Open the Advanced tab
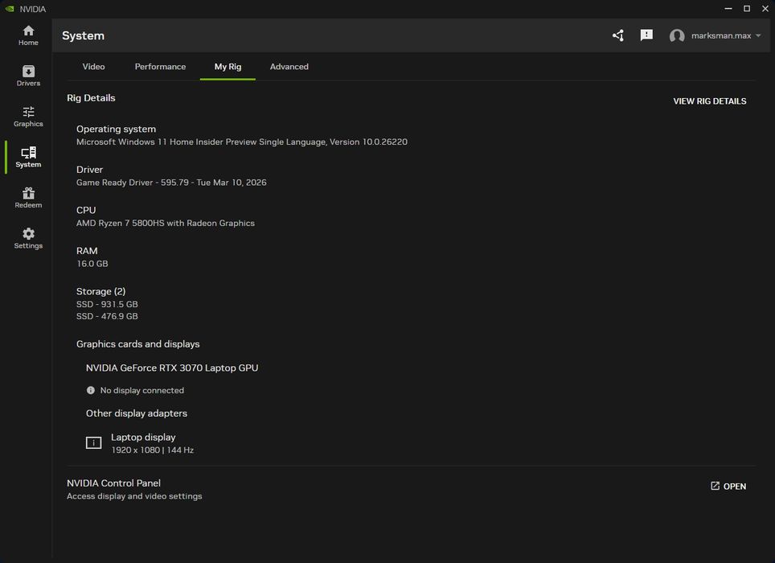The width and height of the screenshot is (775, 563). point(289,67)
